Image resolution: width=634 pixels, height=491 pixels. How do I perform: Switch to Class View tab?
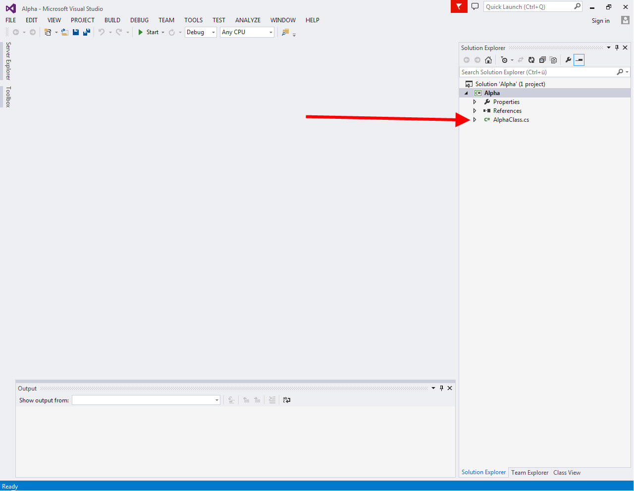567,473
